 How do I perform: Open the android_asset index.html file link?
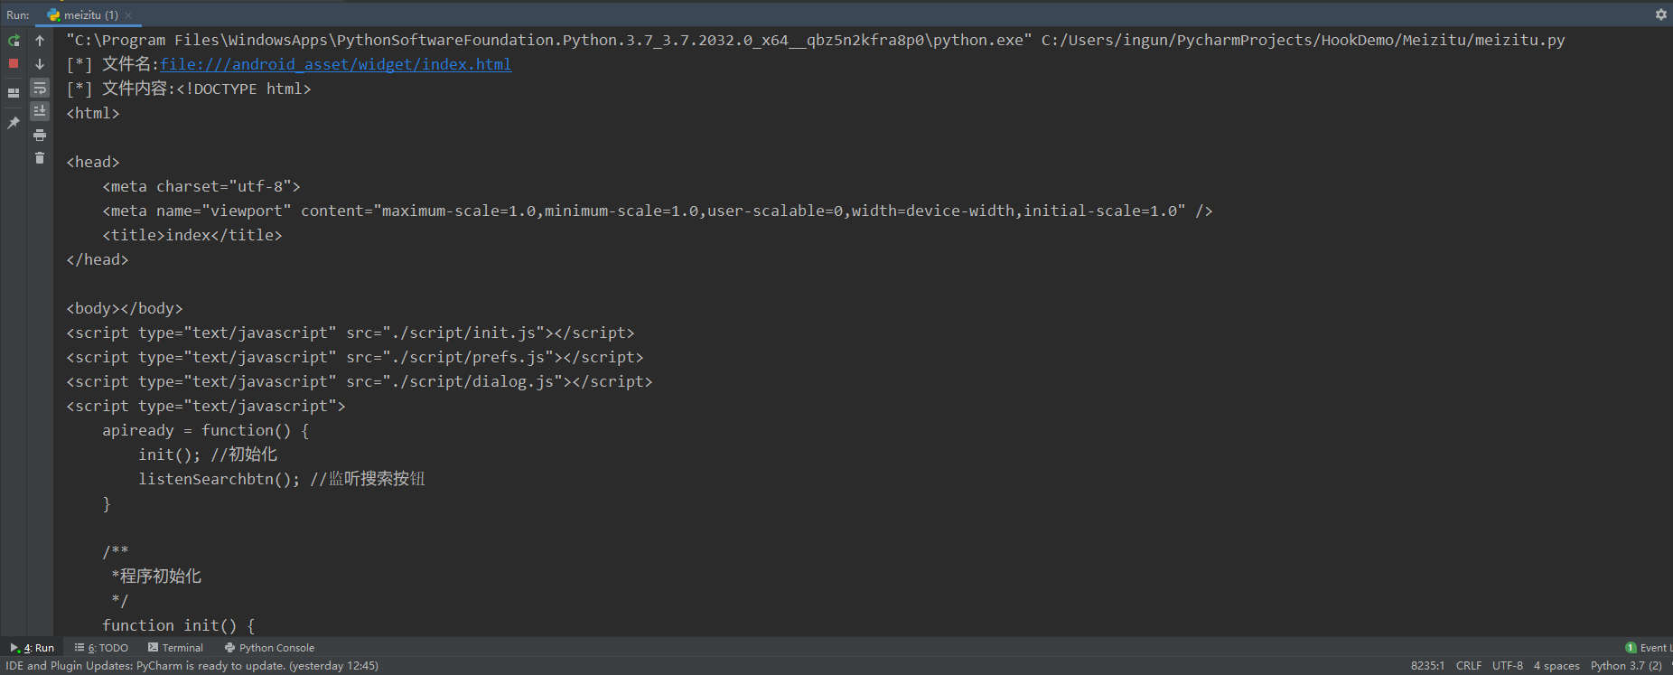(x=335, y=64)
